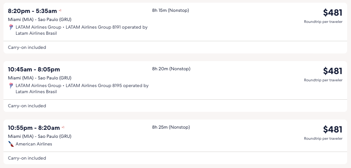351x168 pixels.
Task: Click the +1 day indicator on 10:55pm flight
Action: pos(63,127)
